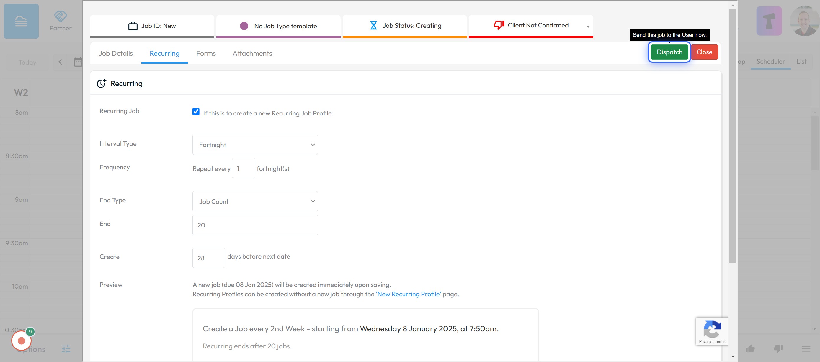
Task: Click the Job ID: New header box
Action: [x=152, y=26]
